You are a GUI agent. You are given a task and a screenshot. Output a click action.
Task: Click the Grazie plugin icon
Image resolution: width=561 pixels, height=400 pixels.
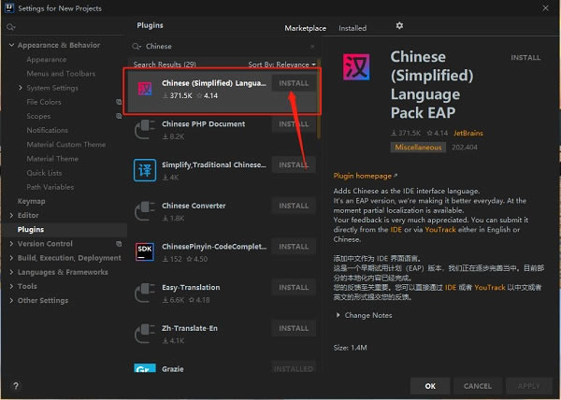tap(145, 368)
